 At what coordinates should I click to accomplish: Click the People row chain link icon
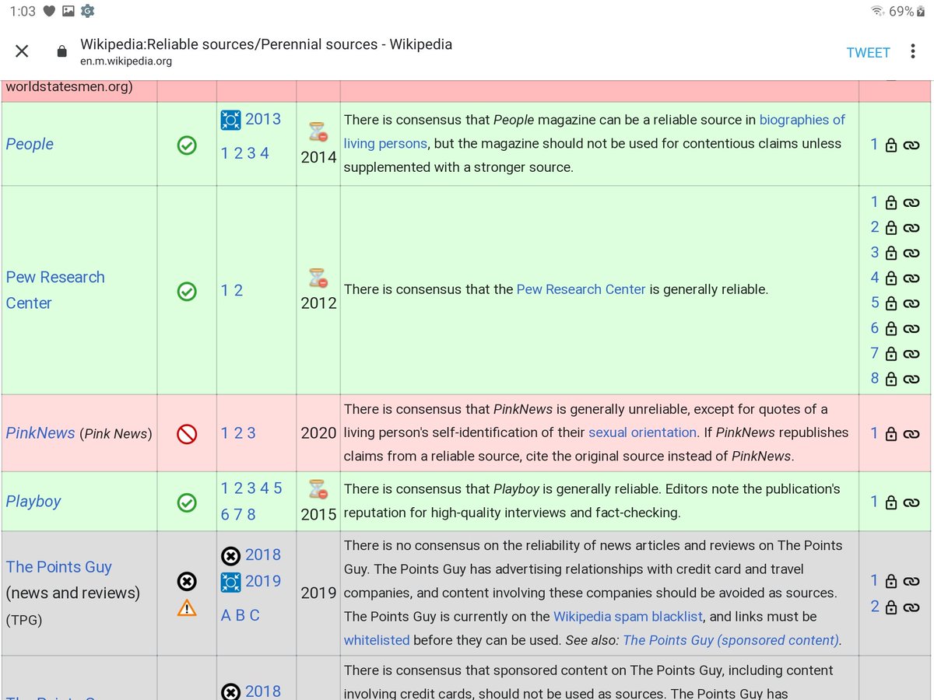[x=911, y=145]
